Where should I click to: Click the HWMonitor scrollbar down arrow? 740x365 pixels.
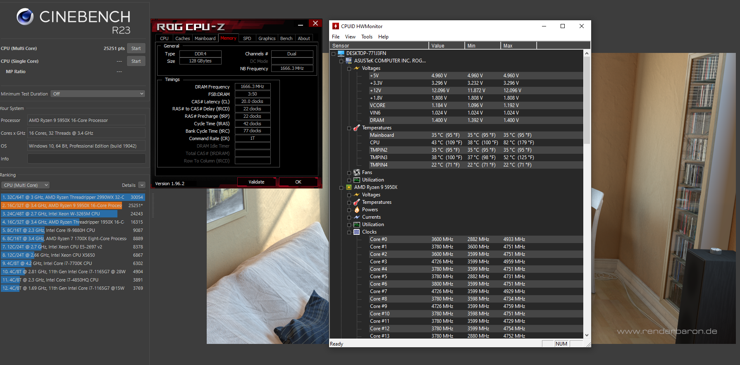(587, 335)
